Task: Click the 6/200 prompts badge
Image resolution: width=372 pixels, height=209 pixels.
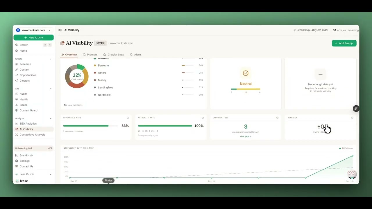Action: coord(101,43)
